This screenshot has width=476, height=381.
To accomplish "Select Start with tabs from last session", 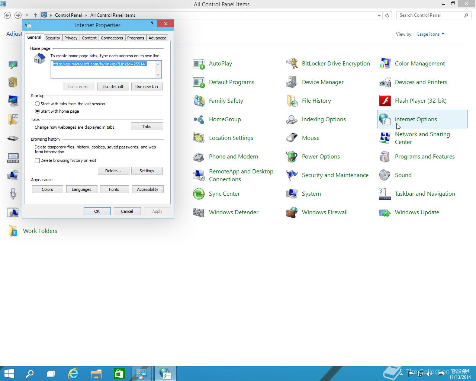I will [x=37, y=104].
